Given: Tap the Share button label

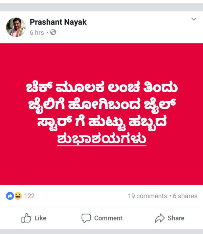Looking at the screenshot, I should click(176, 218).
